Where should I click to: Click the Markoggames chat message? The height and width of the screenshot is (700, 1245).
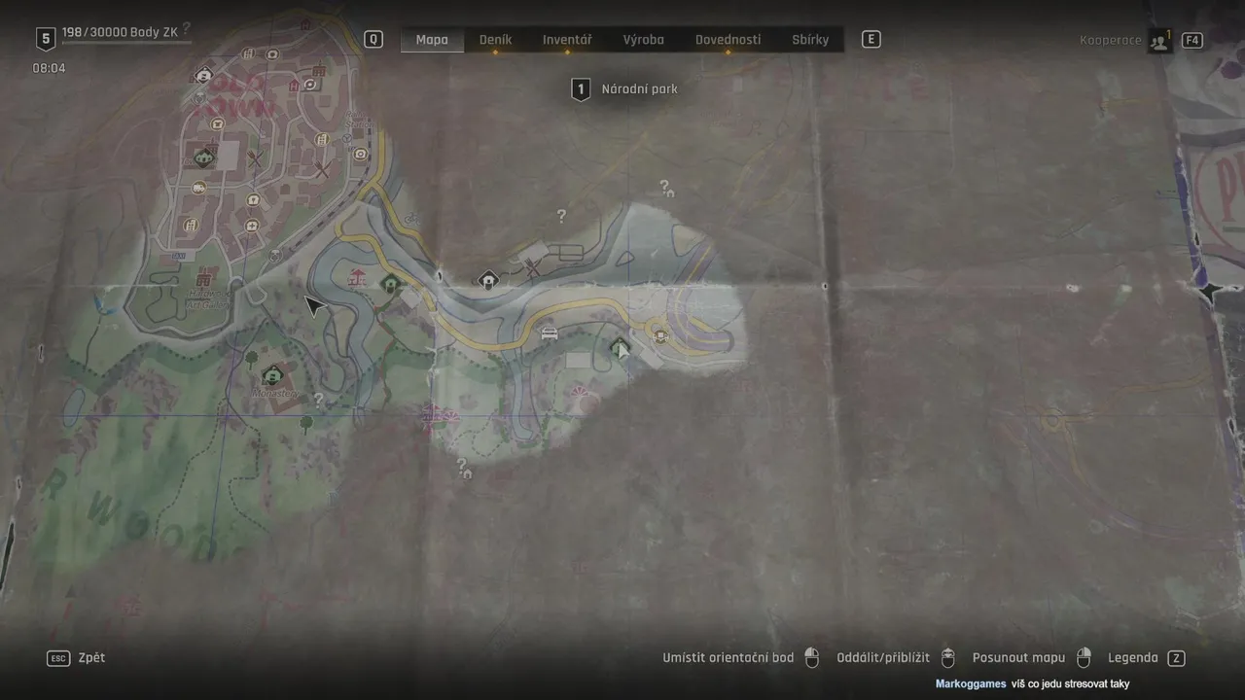pyautogui.click(x=1032, y=684)
